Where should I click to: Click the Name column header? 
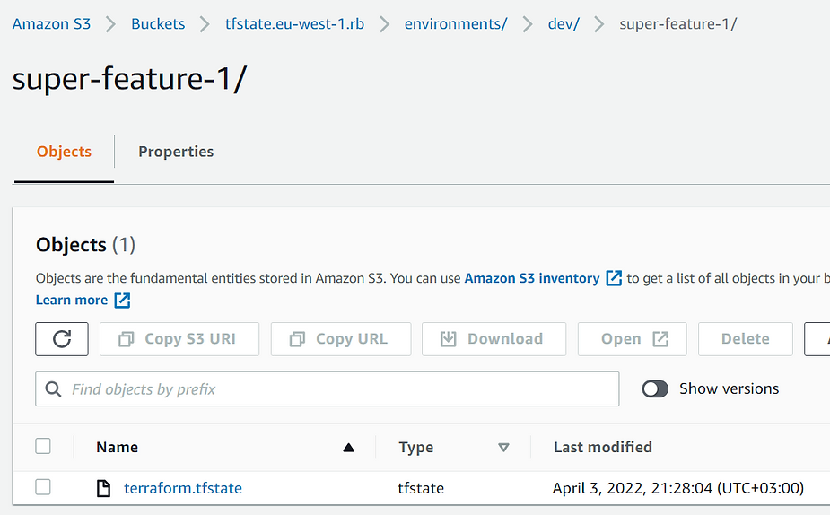click(x=117, y=447)
